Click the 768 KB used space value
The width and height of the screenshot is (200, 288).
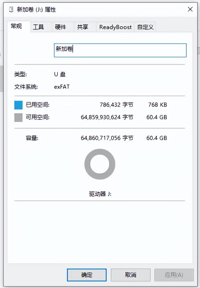coord(157,105)
